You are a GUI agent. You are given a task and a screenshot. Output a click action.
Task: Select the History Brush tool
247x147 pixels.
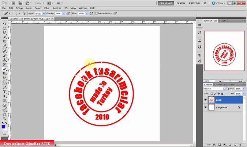(x=4, y=65)
